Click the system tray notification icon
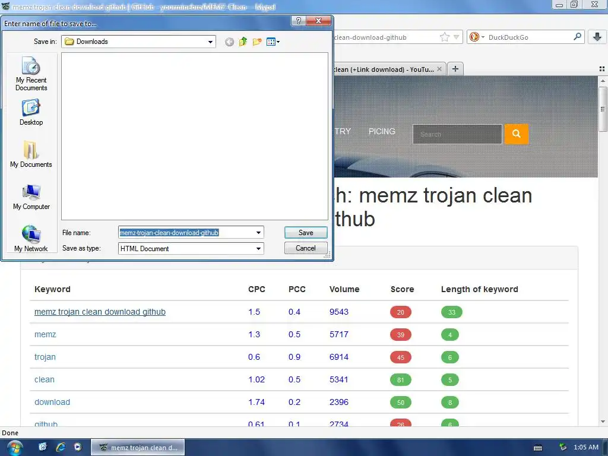608x456 pixels. (563, 447)
